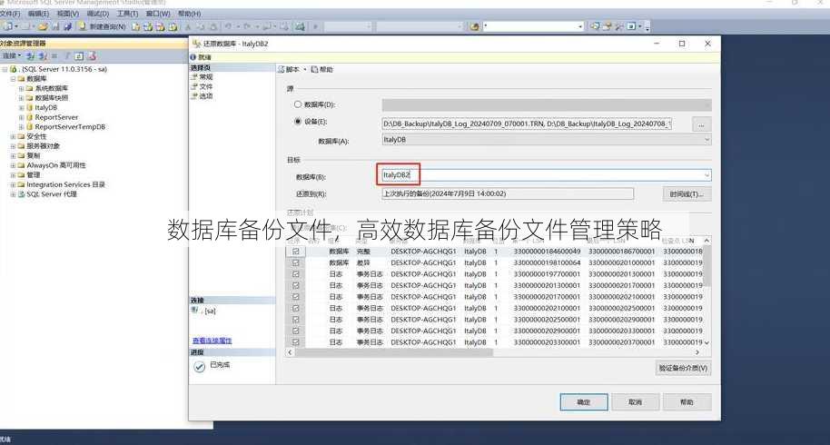Click the backup device path text field
The width and height of the screenshot is (830, 445).
tap(527, 124)
